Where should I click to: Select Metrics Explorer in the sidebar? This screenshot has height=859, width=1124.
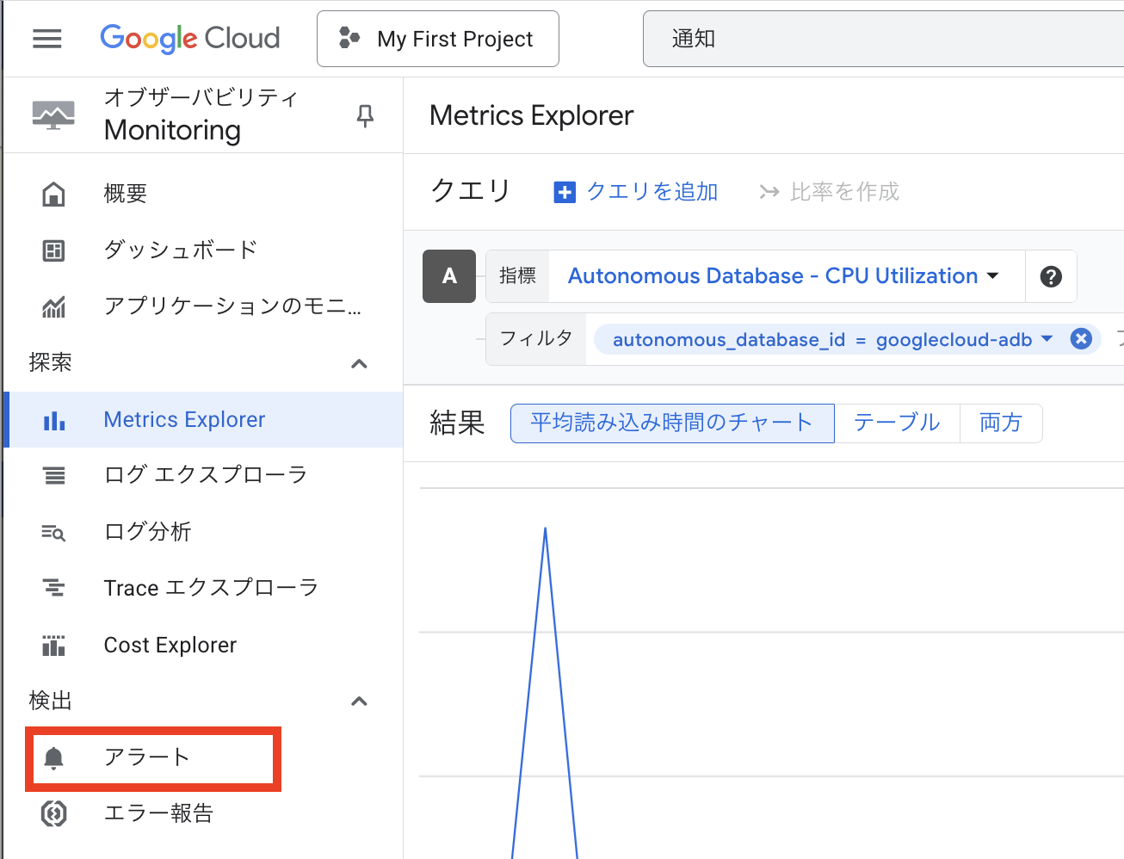(183, 419)
